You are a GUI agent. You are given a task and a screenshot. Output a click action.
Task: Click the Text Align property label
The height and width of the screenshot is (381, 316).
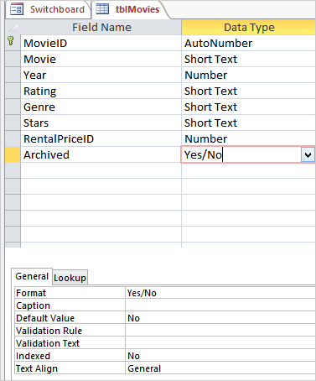coord(70,368)
